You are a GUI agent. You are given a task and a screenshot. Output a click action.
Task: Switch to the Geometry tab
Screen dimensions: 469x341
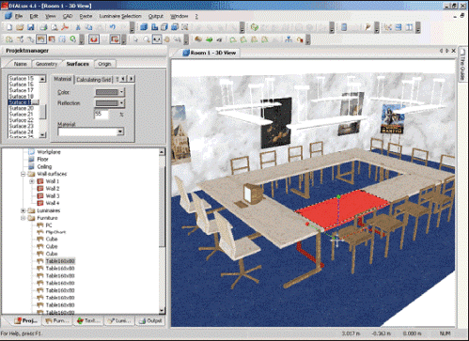point(46,64)
